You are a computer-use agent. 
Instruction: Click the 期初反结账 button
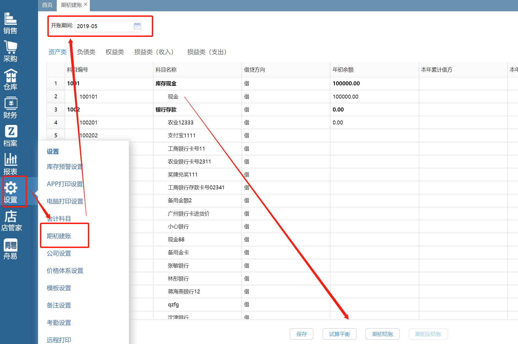pos(428,334)
